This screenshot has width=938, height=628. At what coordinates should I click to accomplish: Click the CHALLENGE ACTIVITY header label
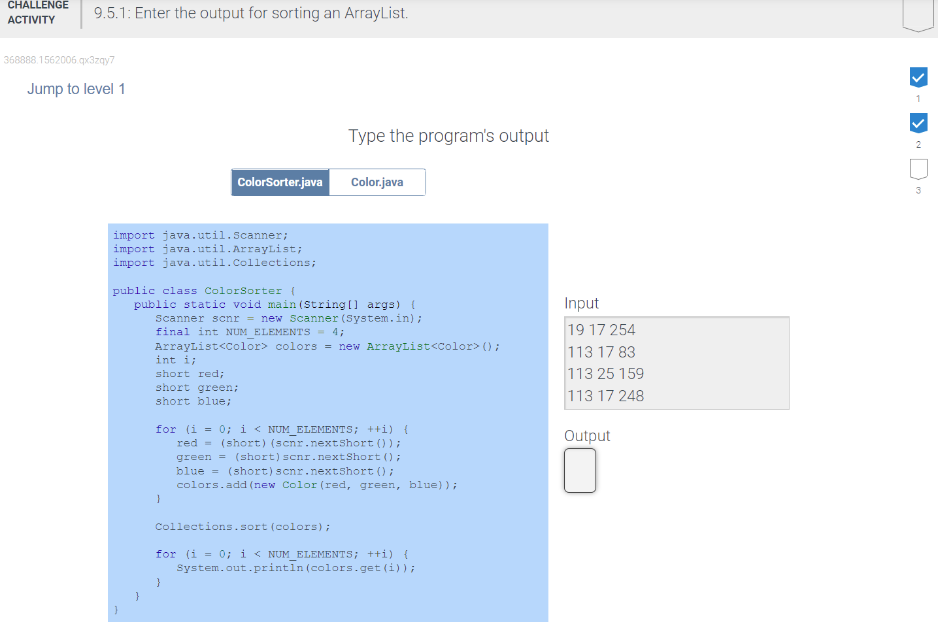pyautogui.click(x=37, y=13)
